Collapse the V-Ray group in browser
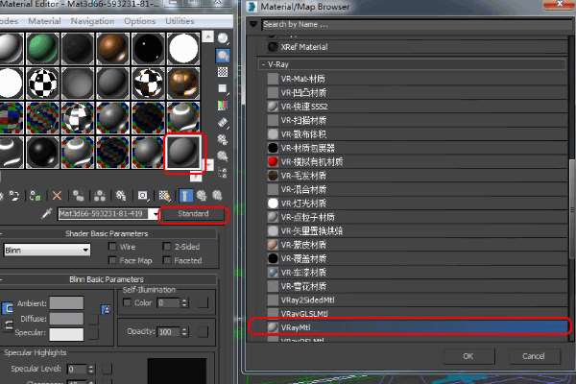The height and width of the screenshot is (384, 576). click(x=263, y=64)
